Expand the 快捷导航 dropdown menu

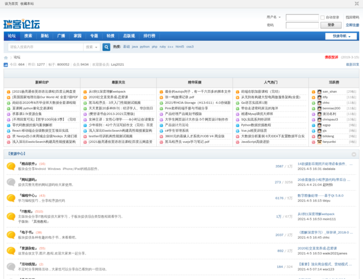[x=343, y=36]
